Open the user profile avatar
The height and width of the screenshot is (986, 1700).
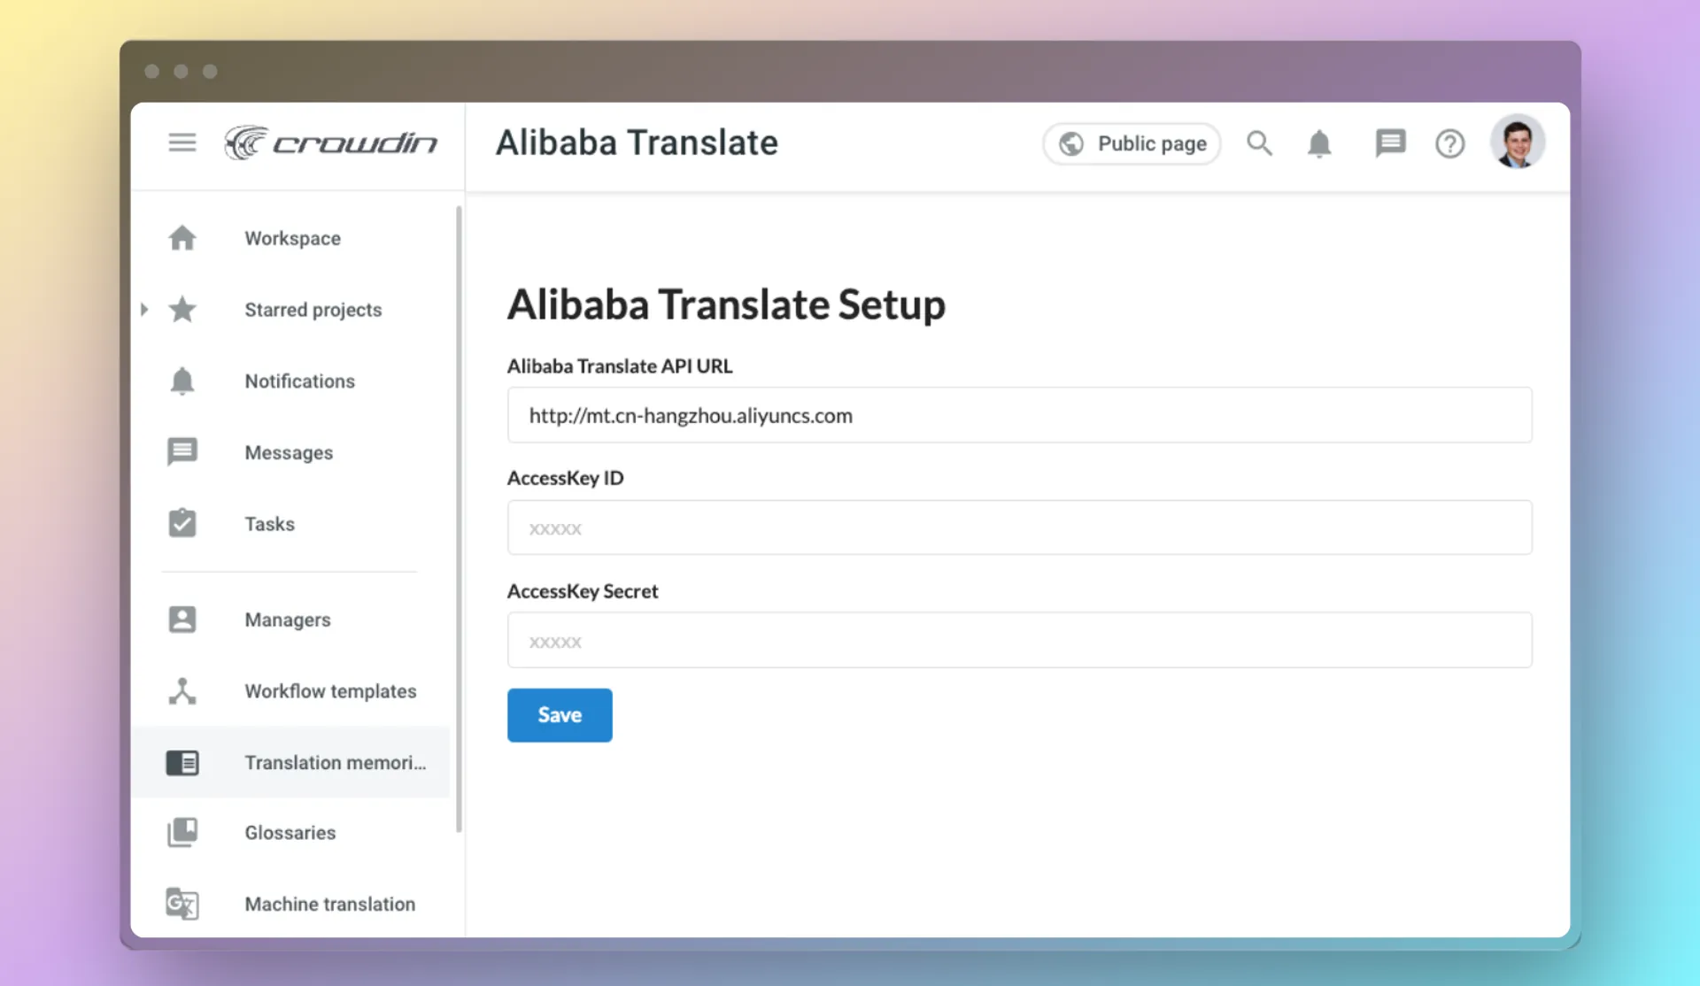[1518, 142]
